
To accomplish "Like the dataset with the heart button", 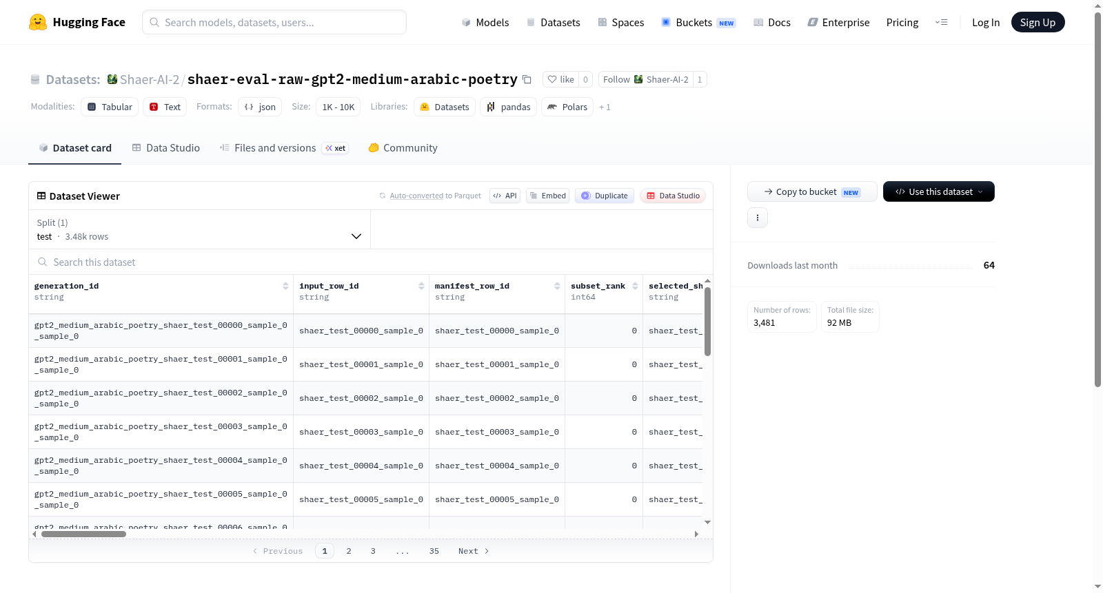I will tap(560, 79).
